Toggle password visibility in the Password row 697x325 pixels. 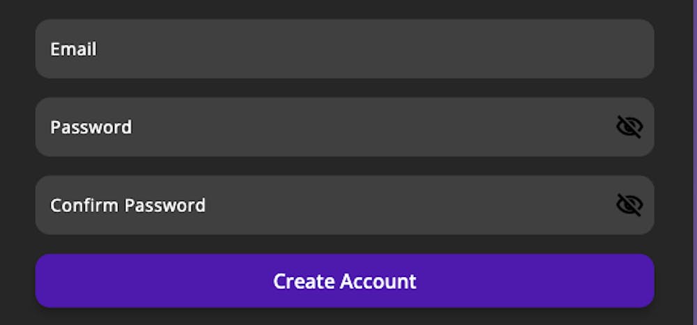point(629,127)
